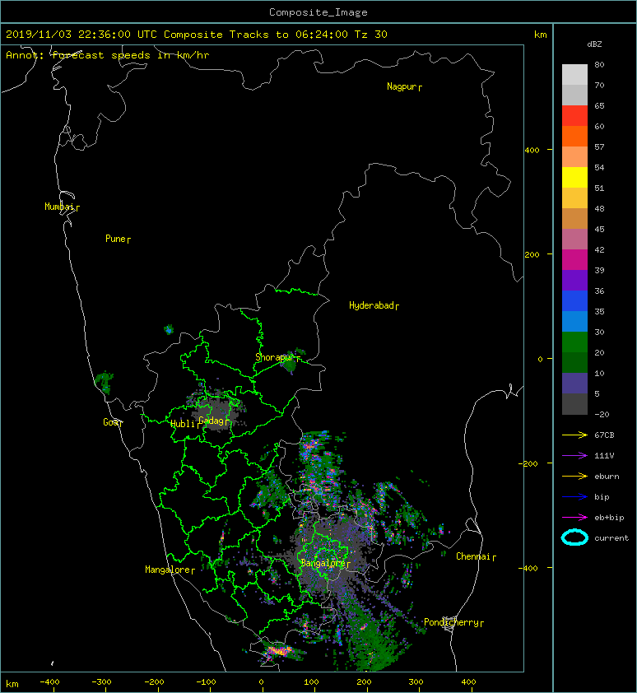Click the cyan current ellipse legend icon
The image size is (637, 693).
tap(574, 537)
